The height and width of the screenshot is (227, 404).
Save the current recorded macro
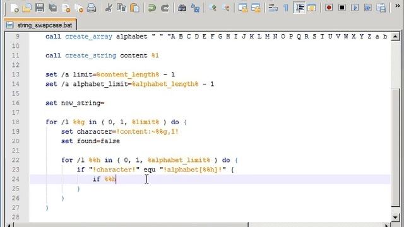[x=381, y=8]
